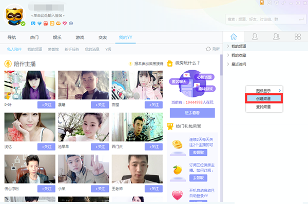Screen dimensions: 308x204
Task: Switch to the 游戏 tab
Action: coord(80,37)
